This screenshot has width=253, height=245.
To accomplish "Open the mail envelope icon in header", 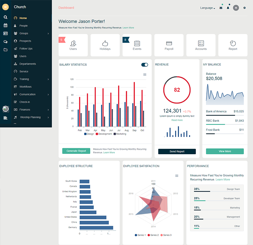I will tap(221, 8).
